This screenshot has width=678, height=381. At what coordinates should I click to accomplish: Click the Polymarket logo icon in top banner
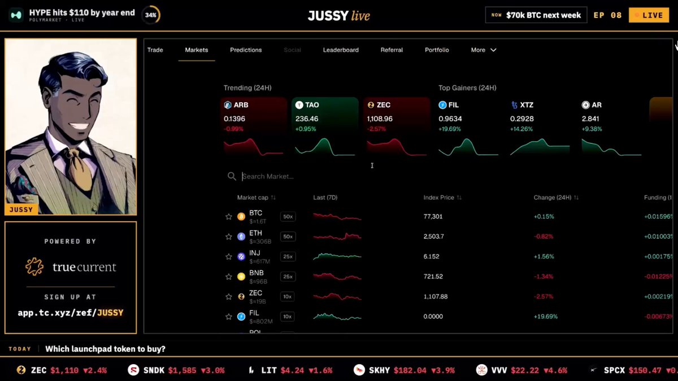click(16, 15)
